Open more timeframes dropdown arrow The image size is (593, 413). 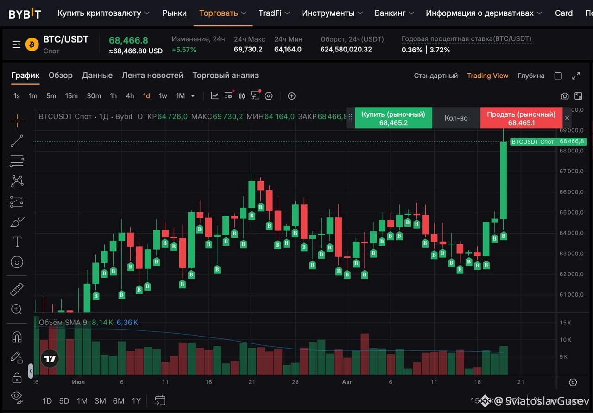click(x=193, y=96)
